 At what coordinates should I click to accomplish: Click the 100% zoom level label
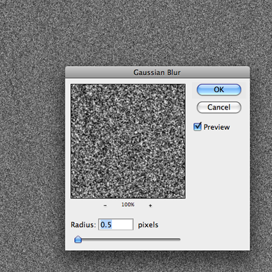128,205
